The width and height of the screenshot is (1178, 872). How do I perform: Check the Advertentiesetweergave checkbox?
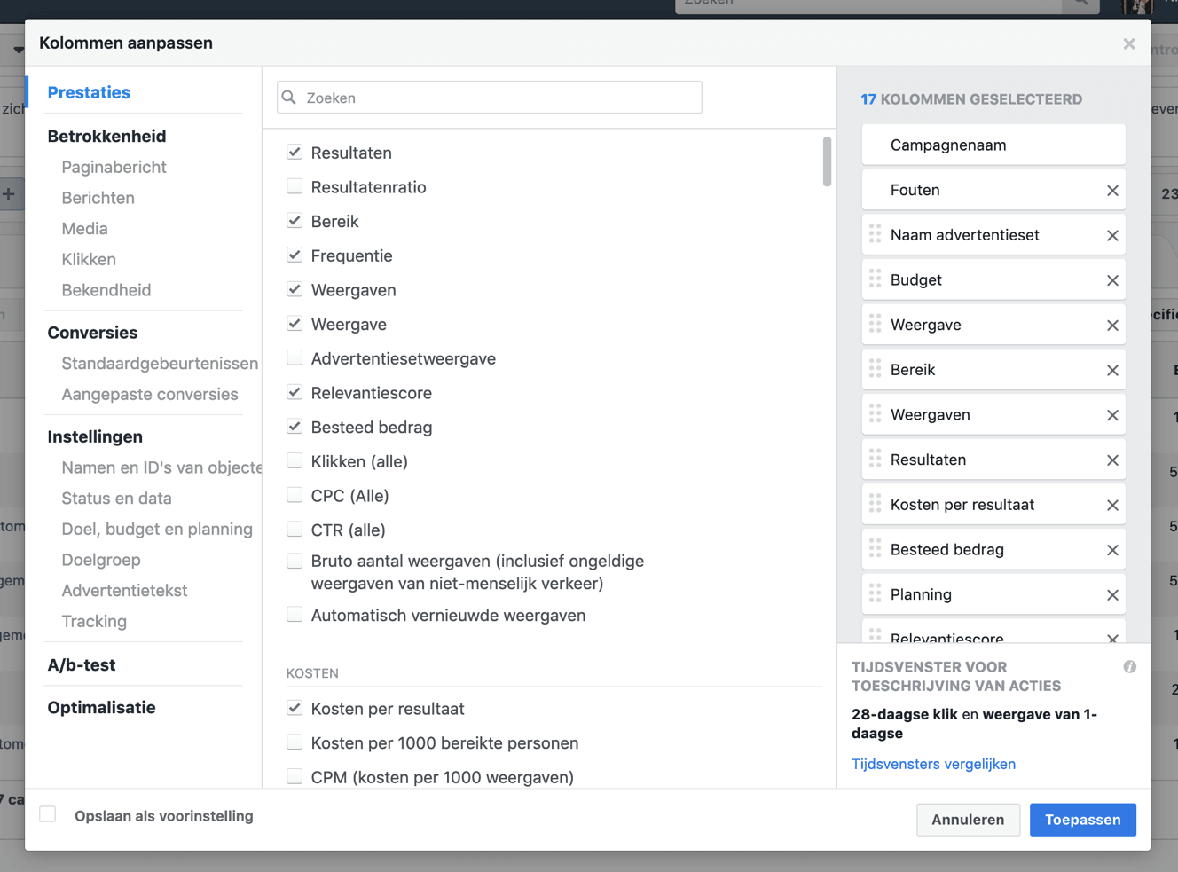click(x=294, y=358)
